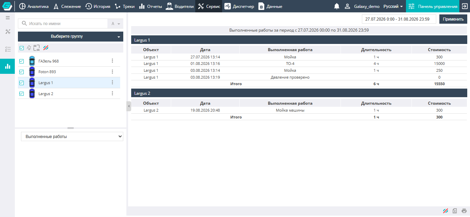Uncheck the Foton 893 checkbox
Viewport: 470px width, 217px height.
(22, 72)
